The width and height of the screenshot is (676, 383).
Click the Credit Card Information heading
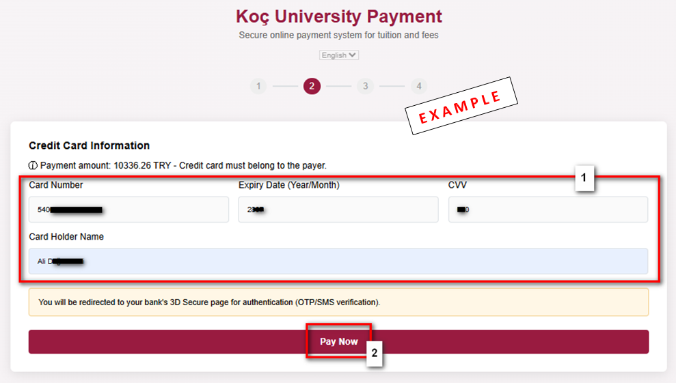coord(89,145)
